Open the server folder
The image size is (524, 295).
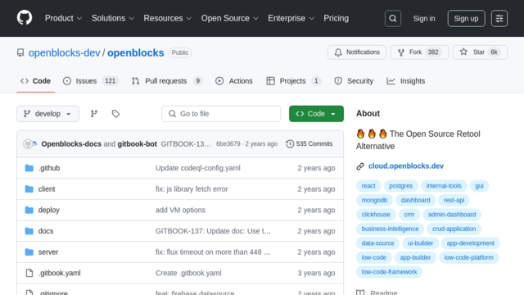48,252
